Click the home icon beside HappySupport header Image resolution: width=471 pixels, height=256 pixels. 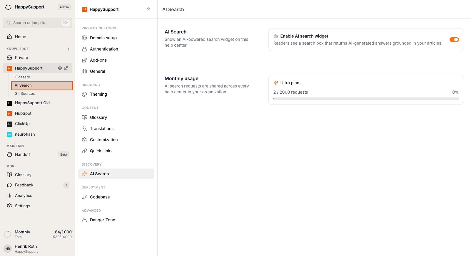tap(148, 9)
